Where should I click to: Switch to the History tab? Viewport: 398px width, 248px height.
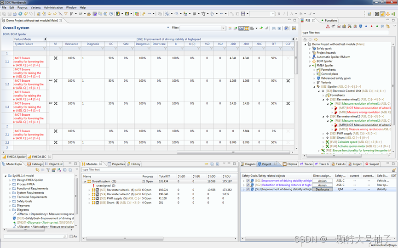coord(134,164)
